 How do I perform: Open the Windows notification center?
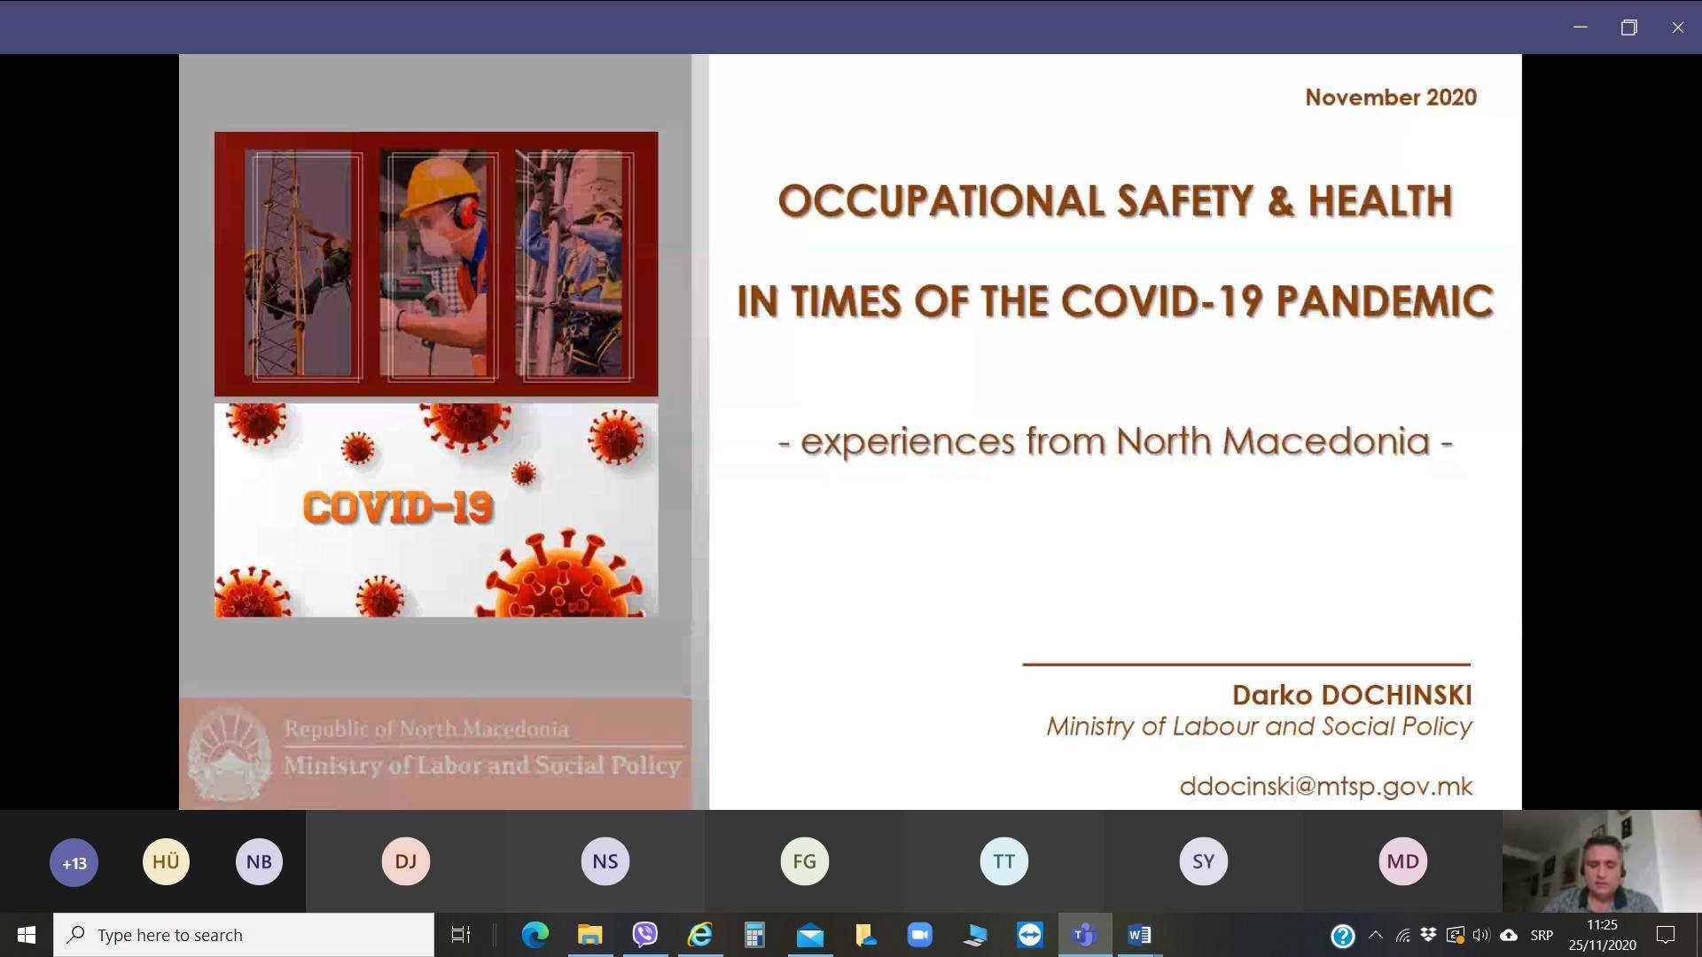click(x=1666, y=935)
